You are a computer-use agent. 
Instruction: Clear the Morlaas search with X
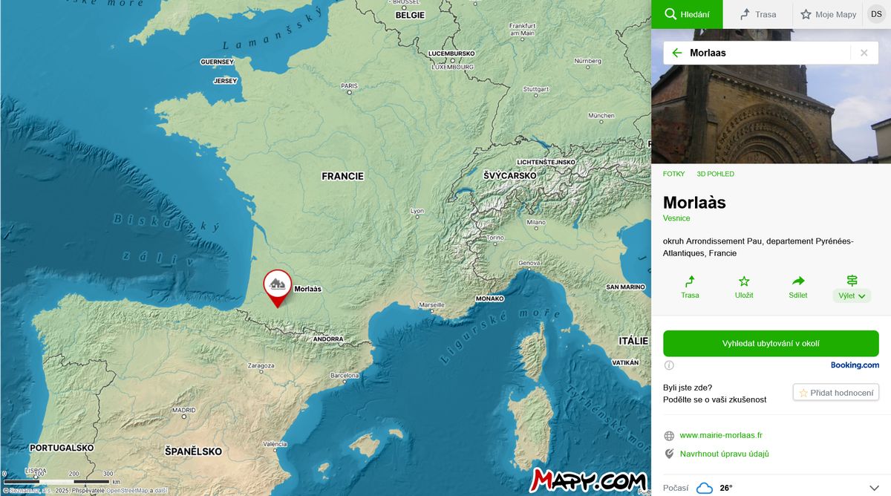point(864,53)
